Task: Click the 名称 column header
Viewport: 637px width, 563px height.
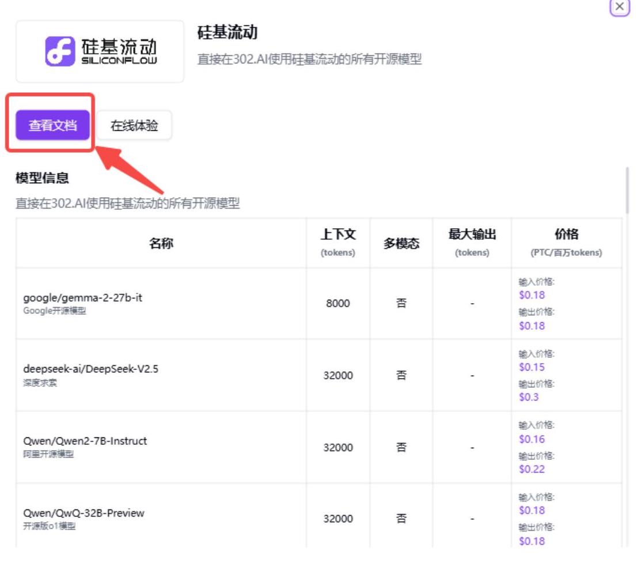Action: [x=161, y=243]
